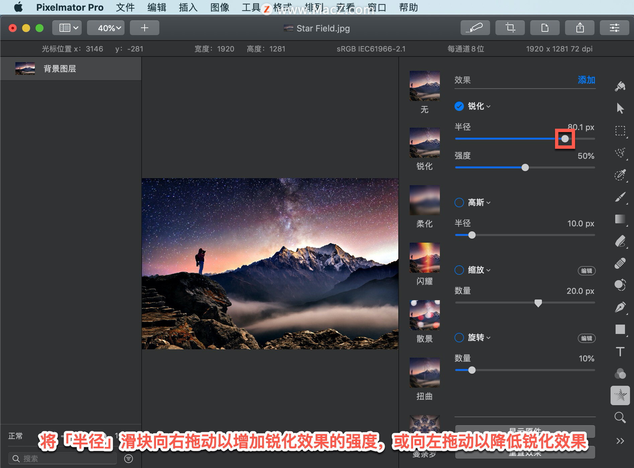Select the 散景 preset thumbnail
This screenshot has height=468, width=634.
[x=424, y=315]
